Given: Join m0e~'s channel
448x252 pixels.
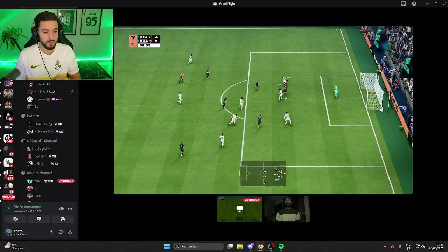Looking at the screenshot, I should coord(39,173).
